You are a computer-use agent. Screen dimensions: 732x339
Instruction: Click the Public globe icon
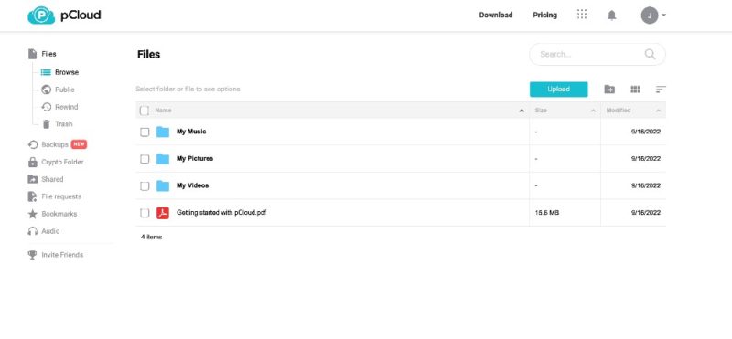46,90
